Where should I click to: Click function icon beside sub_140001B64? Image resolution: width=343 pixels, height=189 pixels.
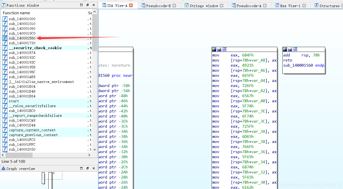5,96
